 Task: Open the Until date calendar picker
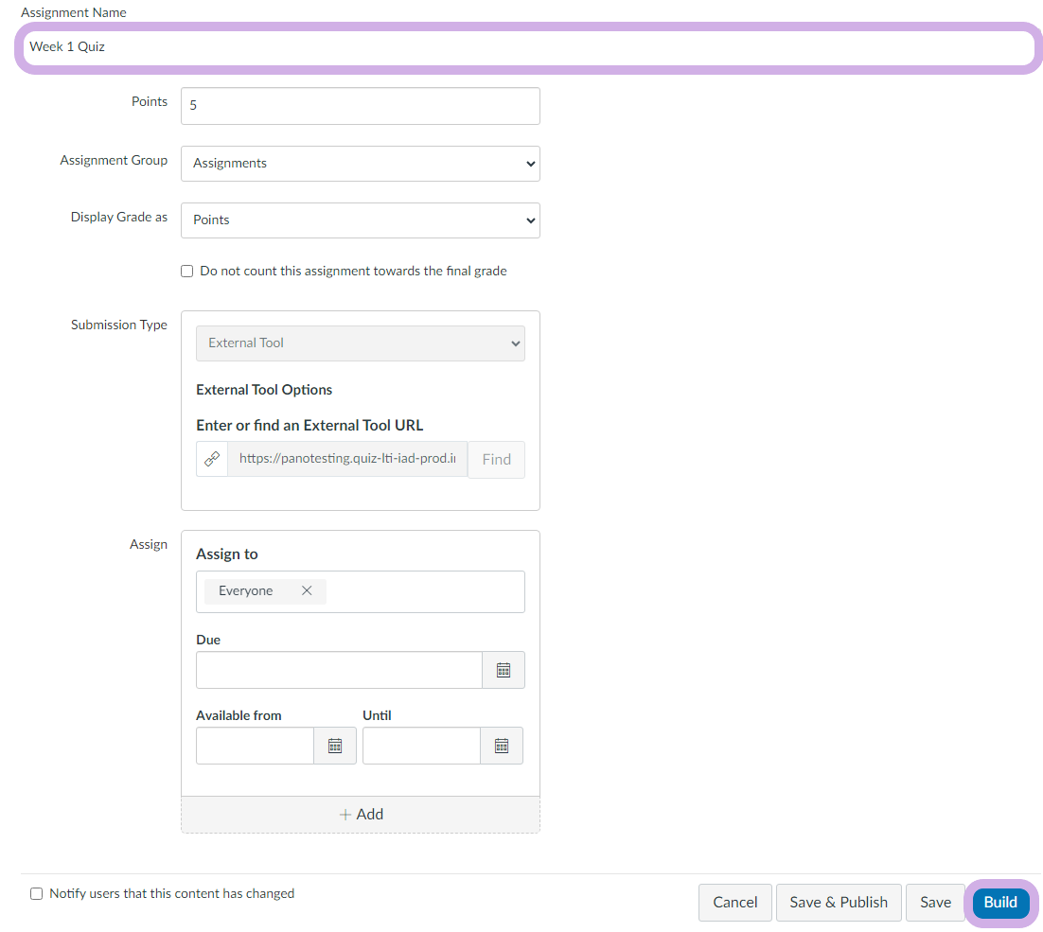501,746
